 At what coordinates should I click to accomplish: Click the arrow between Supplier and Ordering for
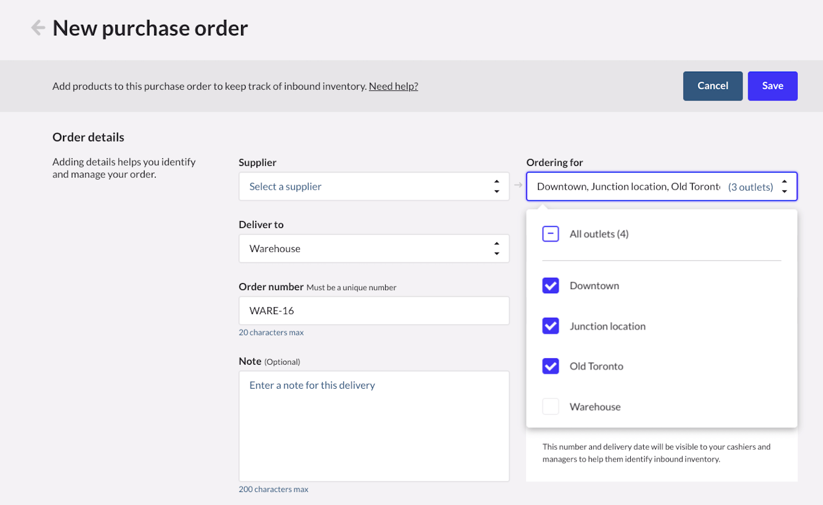(x=518, y=185)
